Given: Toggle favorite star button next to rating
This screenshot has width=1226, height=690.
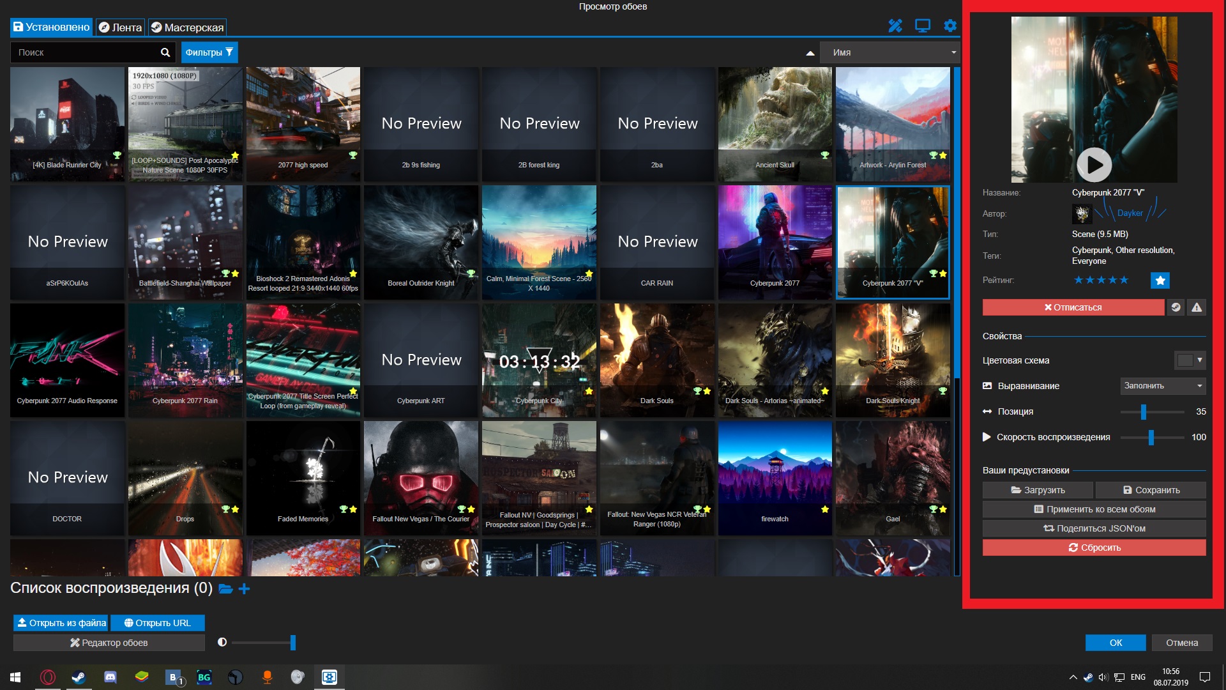Looking at the screenshot, I should coord(1160,280).
